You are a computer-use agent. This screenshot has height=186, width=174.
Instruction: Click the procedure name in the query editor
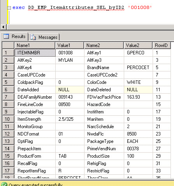76,7
